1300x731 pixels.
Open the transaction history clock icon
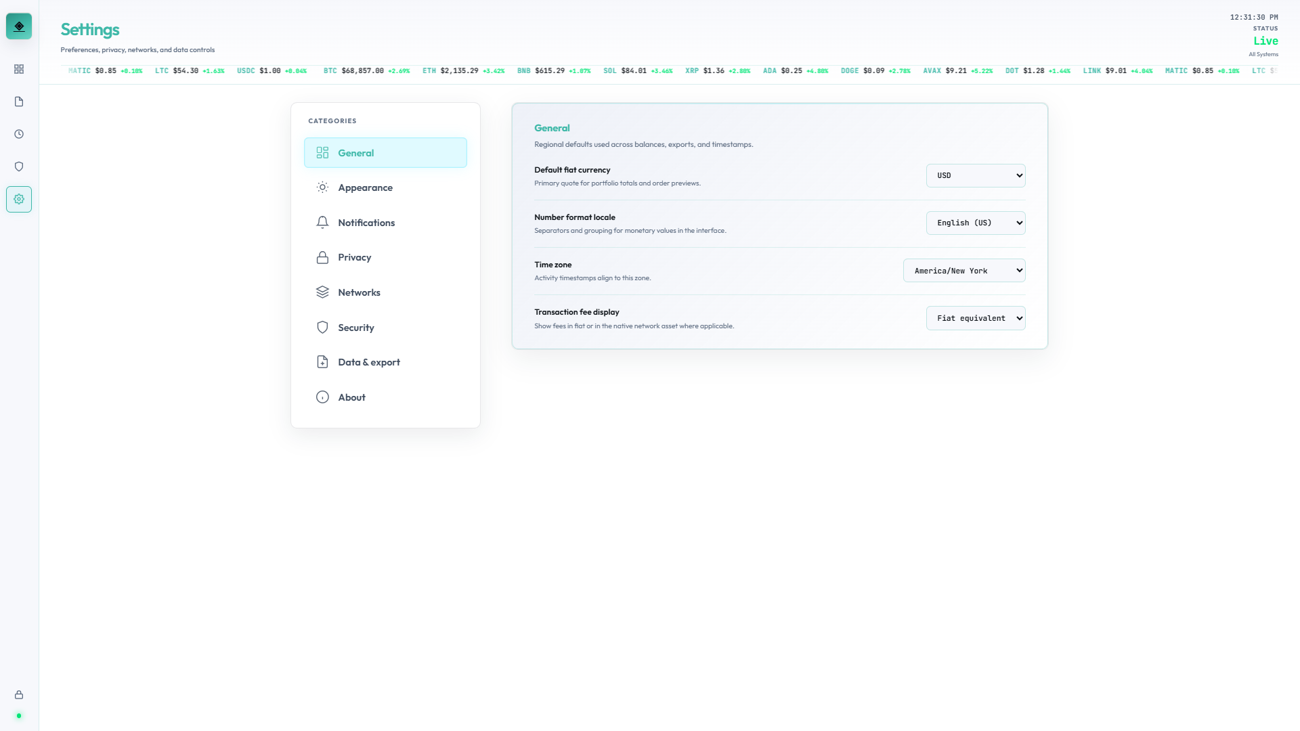point(19,133)
